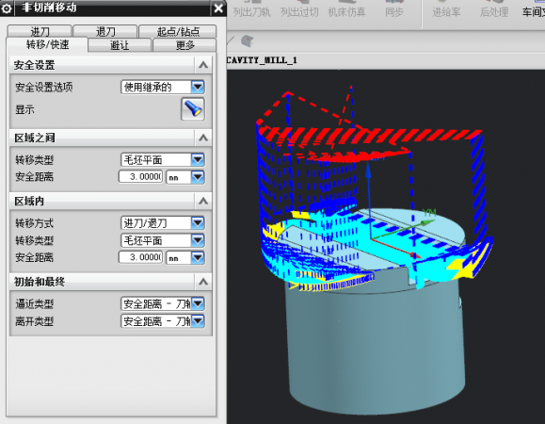Viewport: 545px width, 424px height.
Task: Open the 避让 tab
Action: tap(120, 45)
